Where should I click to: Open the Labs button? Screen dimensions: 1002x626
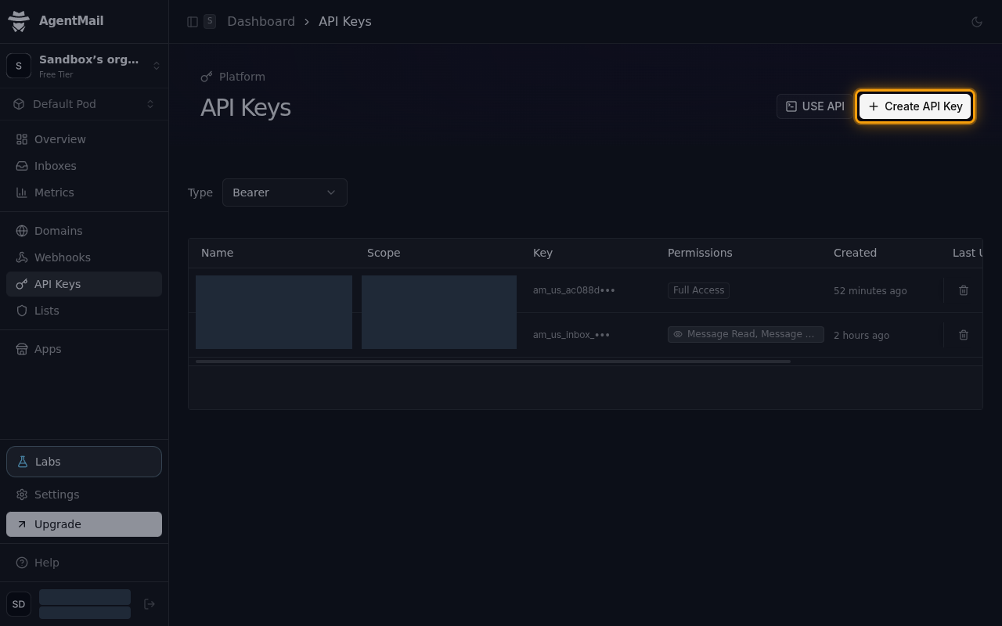(84, 462)
